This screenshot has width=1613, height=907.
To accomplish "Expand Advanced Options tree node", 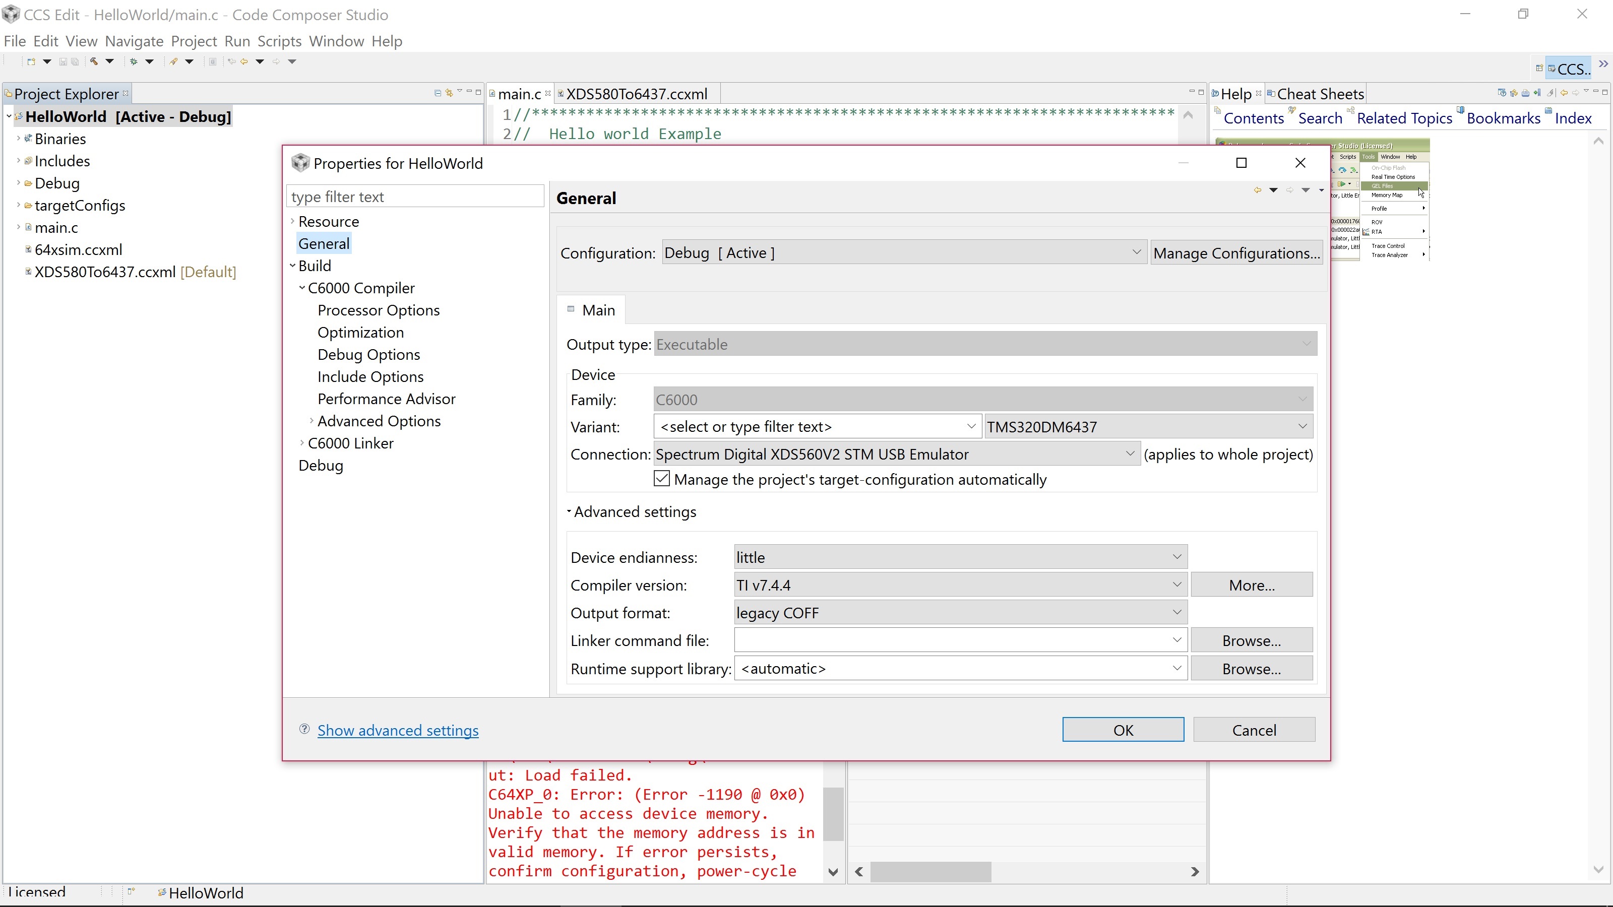I will [311, 421].
